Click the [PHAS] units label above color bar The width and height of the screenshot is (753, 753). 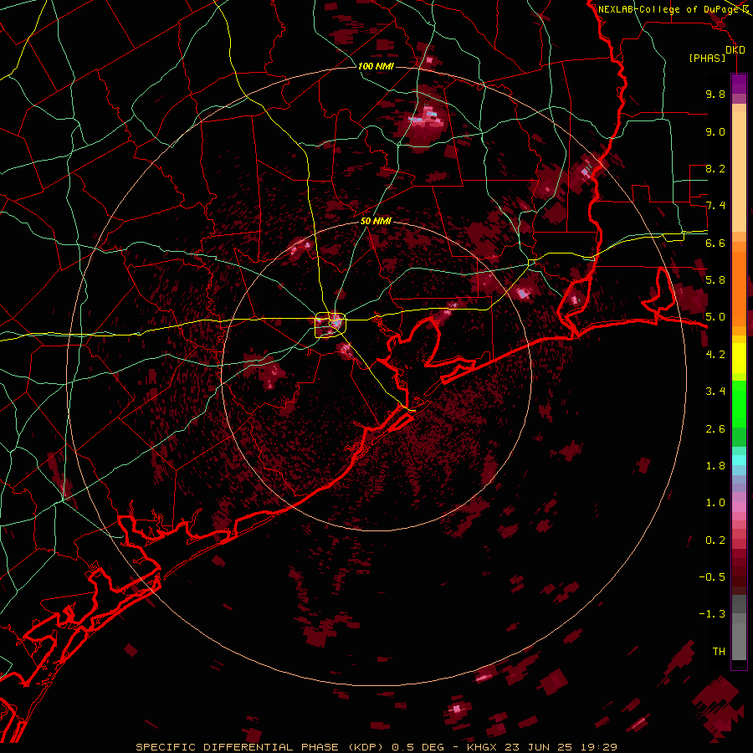pyautogui.click(x=707, y=58)
